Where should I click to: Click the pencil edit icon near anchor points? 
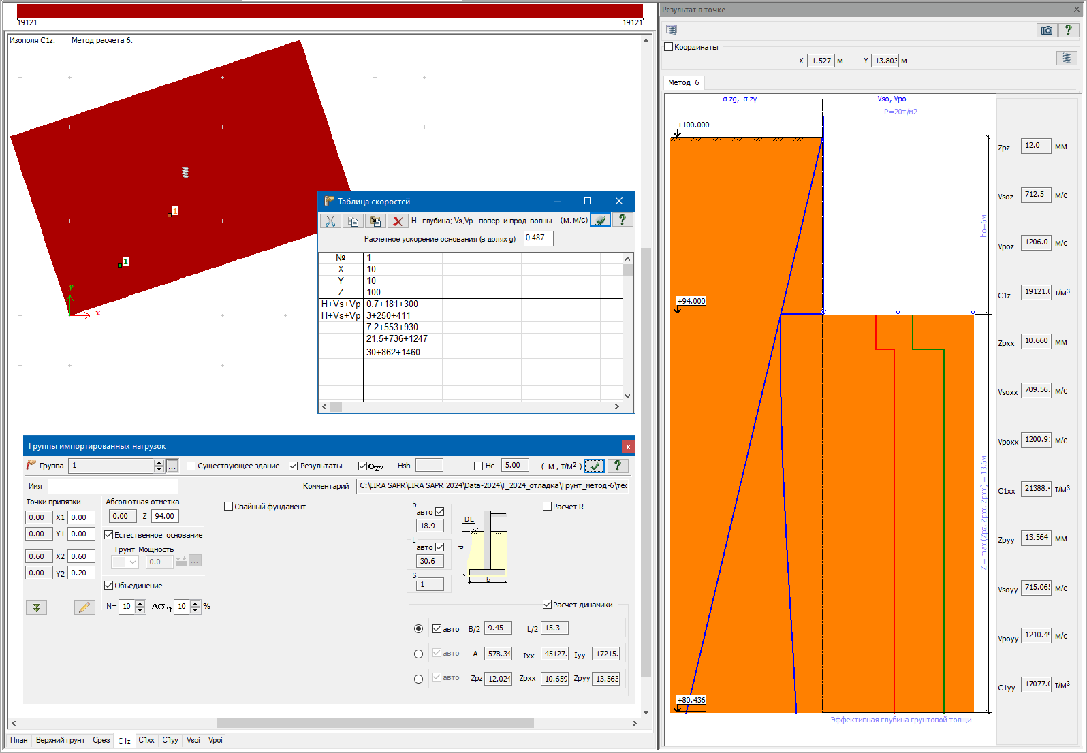pyautogui.click(x=84, y=607)
